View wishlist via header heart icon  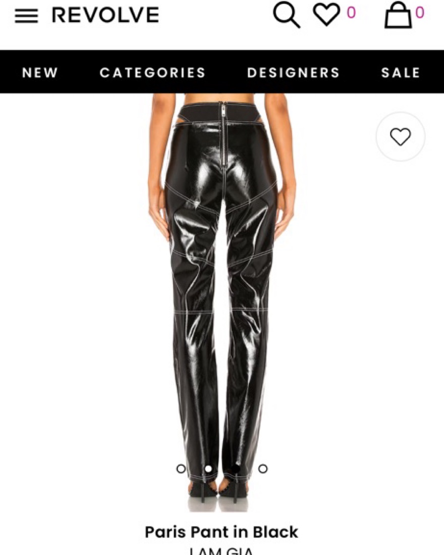(x=326, y=15)
